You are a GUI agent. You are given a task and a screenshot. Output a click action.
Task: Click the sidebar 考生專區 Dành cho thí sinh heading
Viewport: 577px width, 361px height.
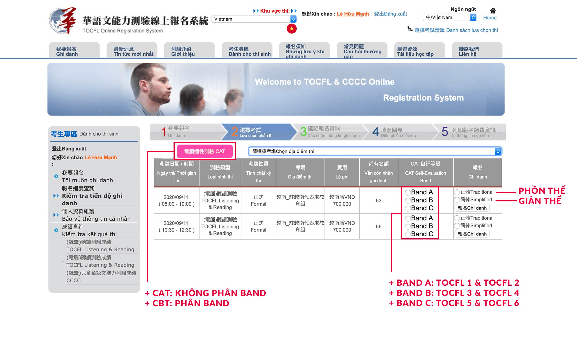click(85, 134)
